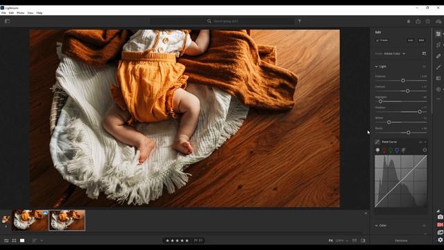The height and width of the screenshot is (250, 444).
Task: Click the Point Curve tool icon
Action: (x=377, y=142)
